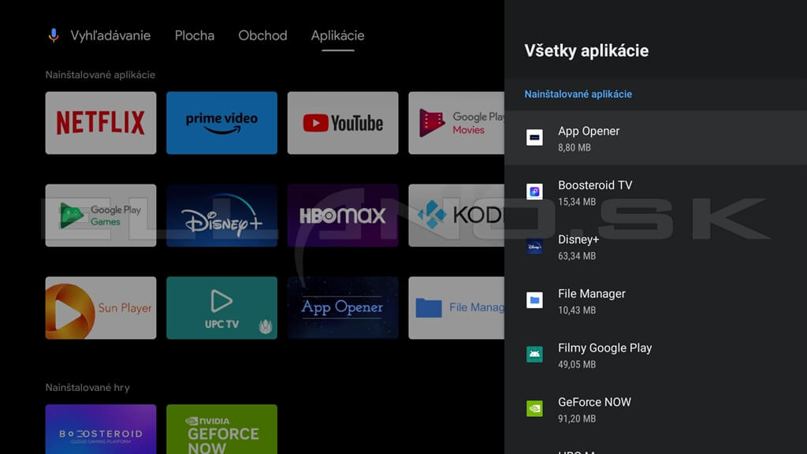This screenshot has height=454, width=807.
Task: Launch the Netflix app tile
Action: (101, 123)
